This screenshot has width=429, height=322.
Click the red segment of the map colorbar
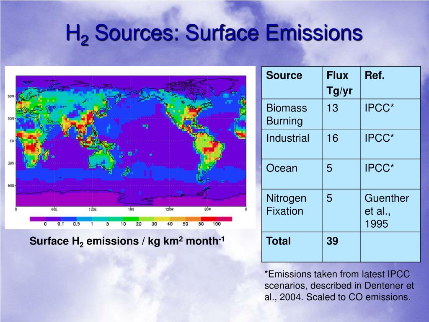209,219
